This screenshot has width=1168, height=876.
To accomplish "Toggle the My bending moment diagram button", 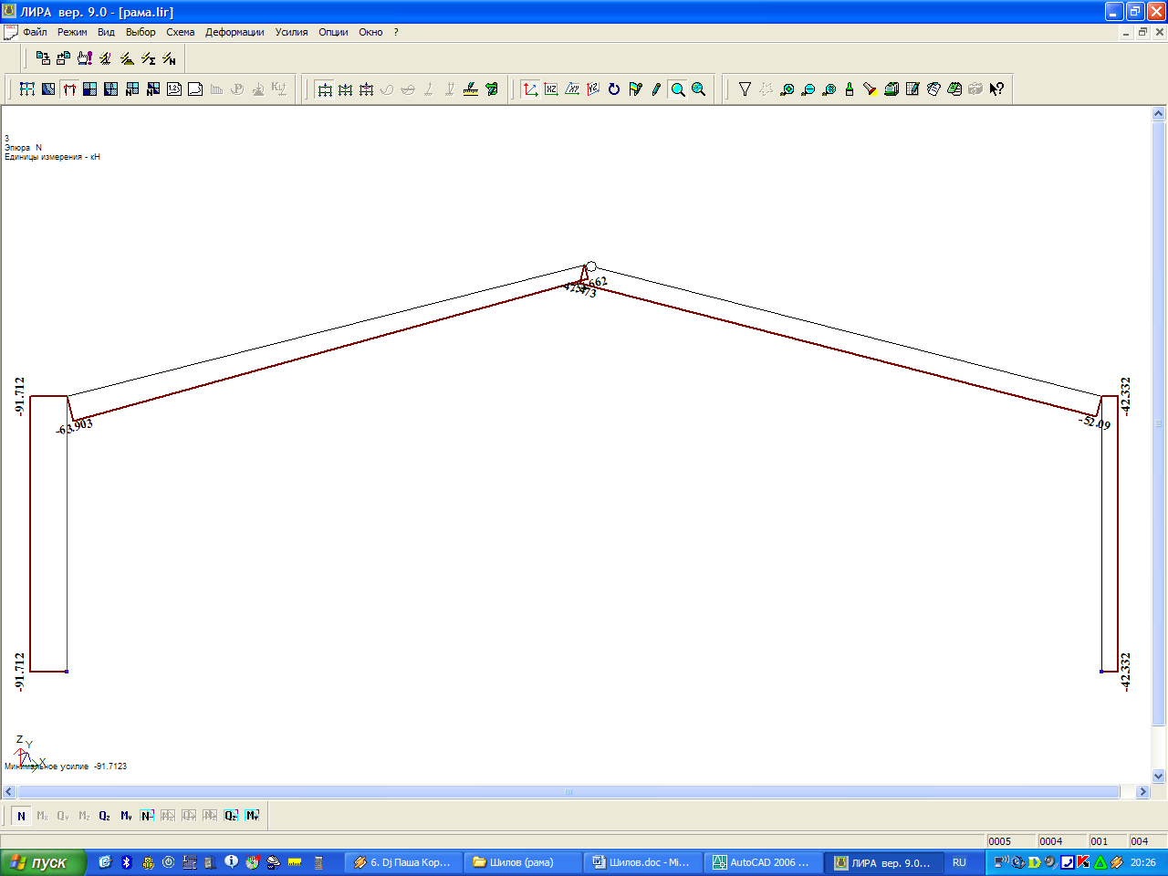I will [126, 816].
